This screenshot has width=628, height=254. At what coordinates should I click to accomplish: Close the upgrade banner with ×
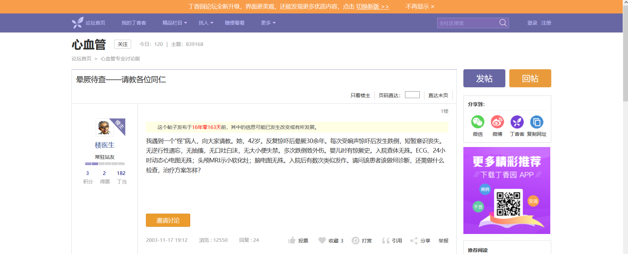433,7
